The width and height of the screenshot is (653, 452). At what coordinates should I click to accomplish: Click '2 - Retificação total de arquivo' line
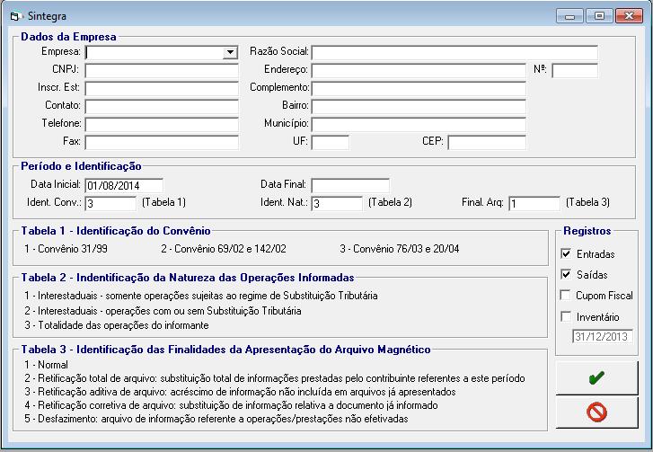coord(275,378)
